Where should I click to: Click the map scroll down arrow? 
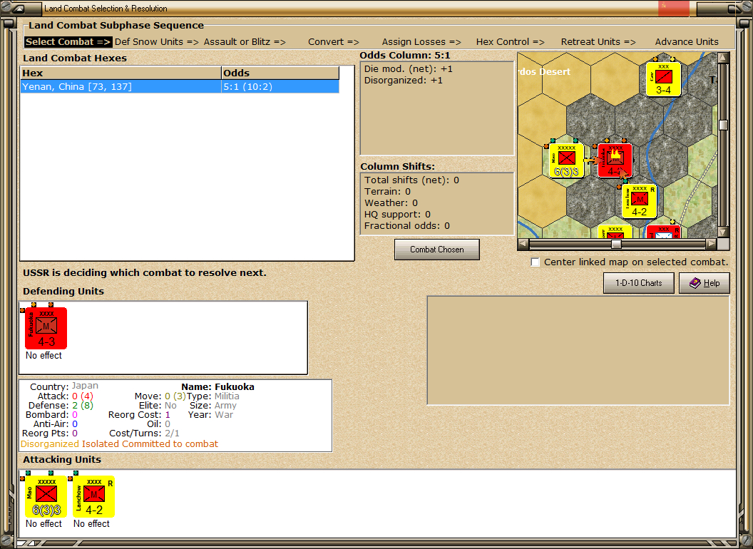pyautogui.click(x=723, y=232)
